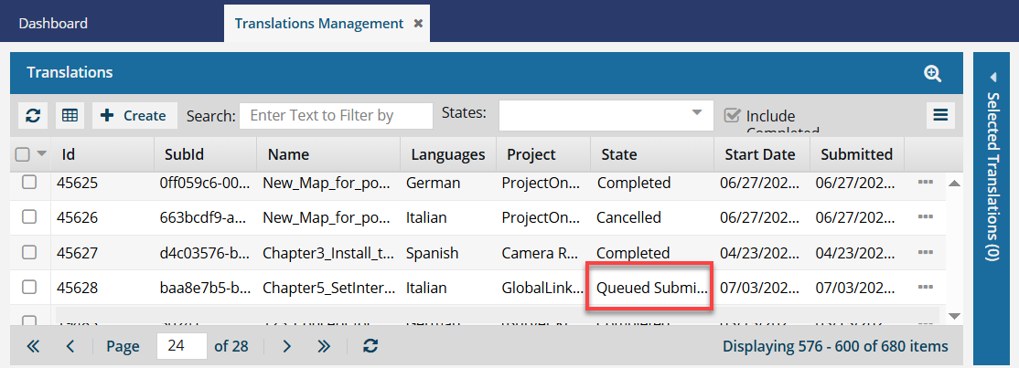1019x368 pixels.
Task: Open row actions for translation 45626
Action: (925, 217)
